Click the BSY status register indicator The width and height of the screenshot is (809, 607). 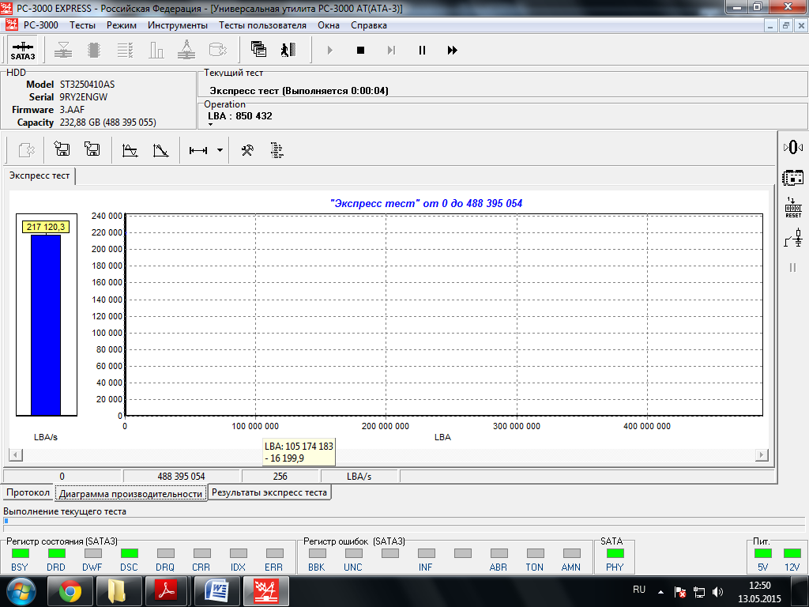(20, 553)
